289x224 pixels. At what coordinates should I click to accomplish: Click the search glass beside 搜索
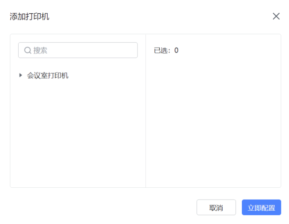coord(28,50)
